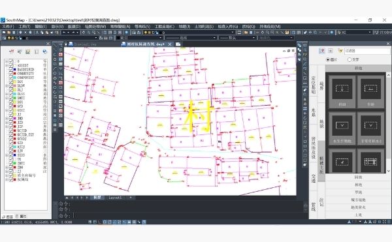Viewport: 392px width, 242px height.
Task: Select the 旱地 dry land symbol icon
Action: click(370, 92)
